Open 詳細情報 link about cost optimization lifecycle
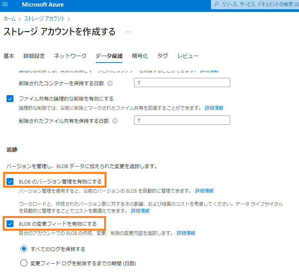Viewport: 299px width, 274px height. pos(140,211)
